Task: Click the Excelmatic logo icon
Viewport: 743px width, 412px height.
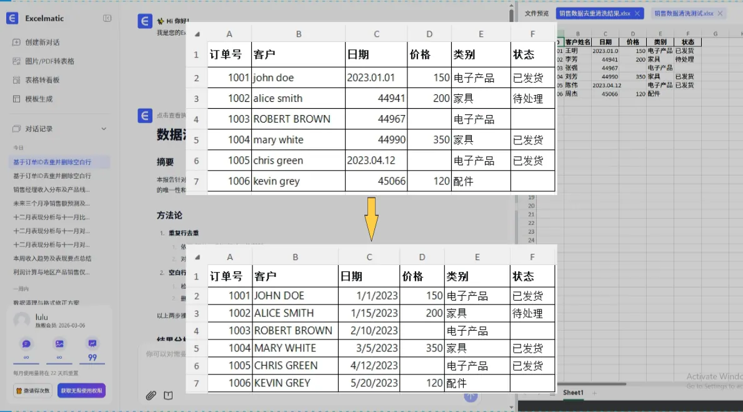Action: click(x=12, y=19)
